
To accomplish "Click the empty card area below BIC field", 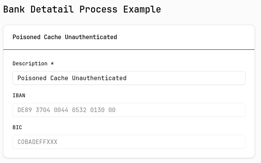I will tap(129, 153).
